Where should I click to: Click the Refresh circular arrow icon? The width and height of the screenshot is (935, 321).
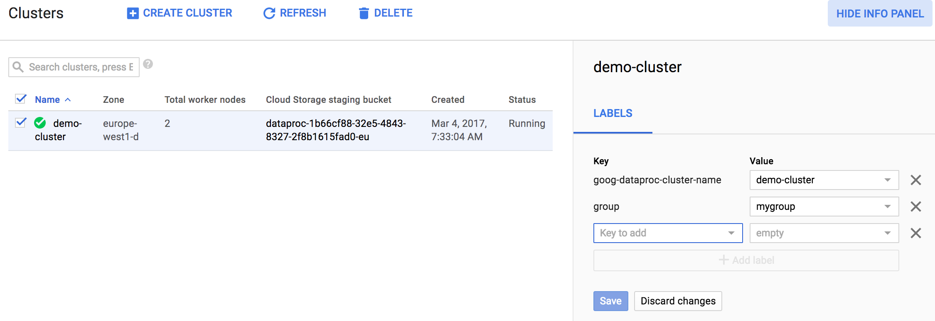269,13
